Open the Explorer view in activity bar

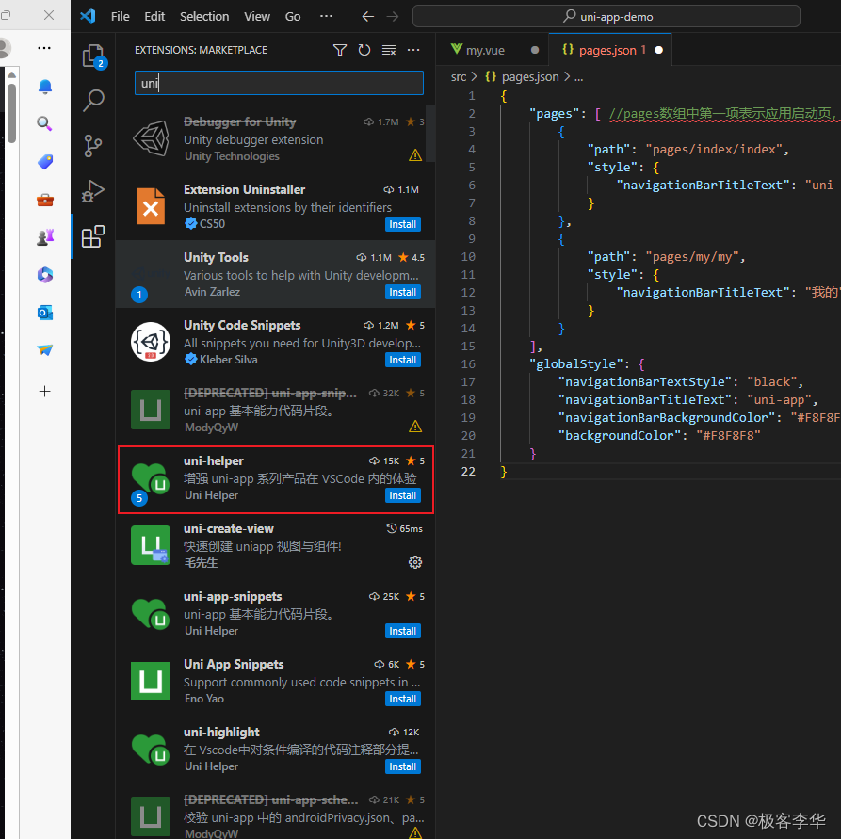[93, 56]
